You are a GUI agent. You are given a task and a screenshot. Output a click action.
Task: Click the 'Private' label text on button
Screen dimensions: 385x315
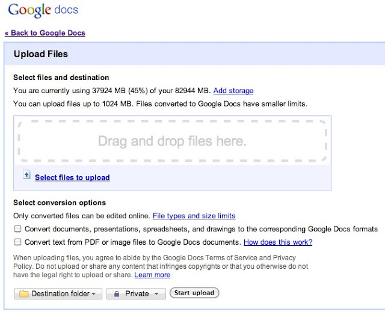click(x=137, y=294)
